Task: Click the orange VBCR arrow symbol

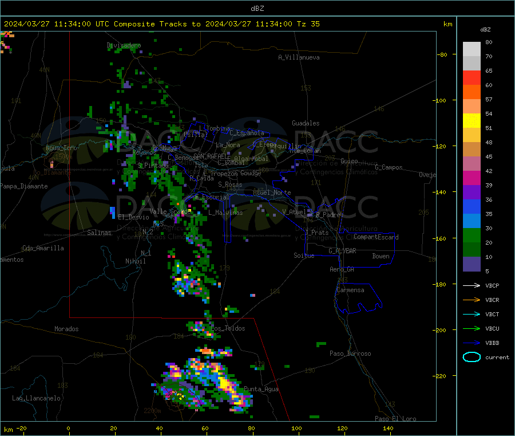Action: click(x=472, y=300)
